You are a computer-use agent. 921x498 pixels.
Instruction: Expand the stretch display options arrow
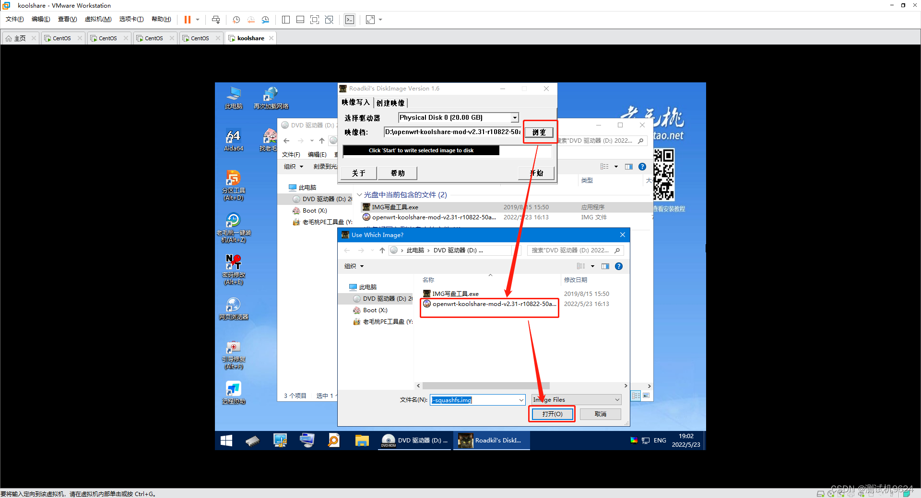point(380,20)
